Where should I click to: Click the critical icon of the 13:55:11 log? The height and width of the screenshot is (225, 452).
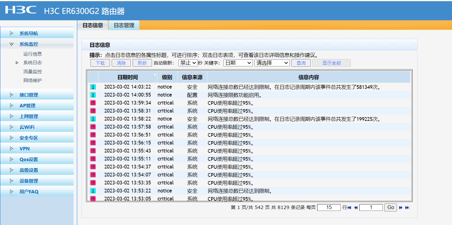93,159
